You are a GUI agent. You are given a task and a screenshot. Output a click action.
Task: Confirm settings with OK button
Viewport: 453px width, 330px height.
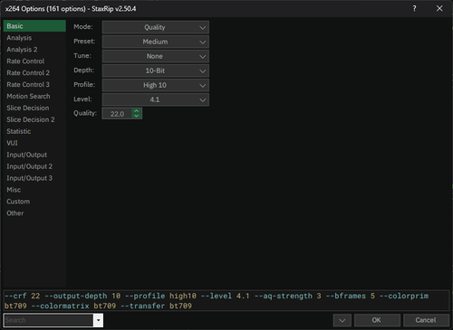point(377,320)
